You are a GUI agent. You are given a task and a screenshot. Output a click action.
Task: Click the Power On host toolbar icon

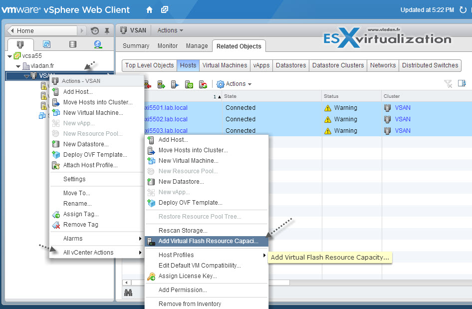(x=189, y=85)
